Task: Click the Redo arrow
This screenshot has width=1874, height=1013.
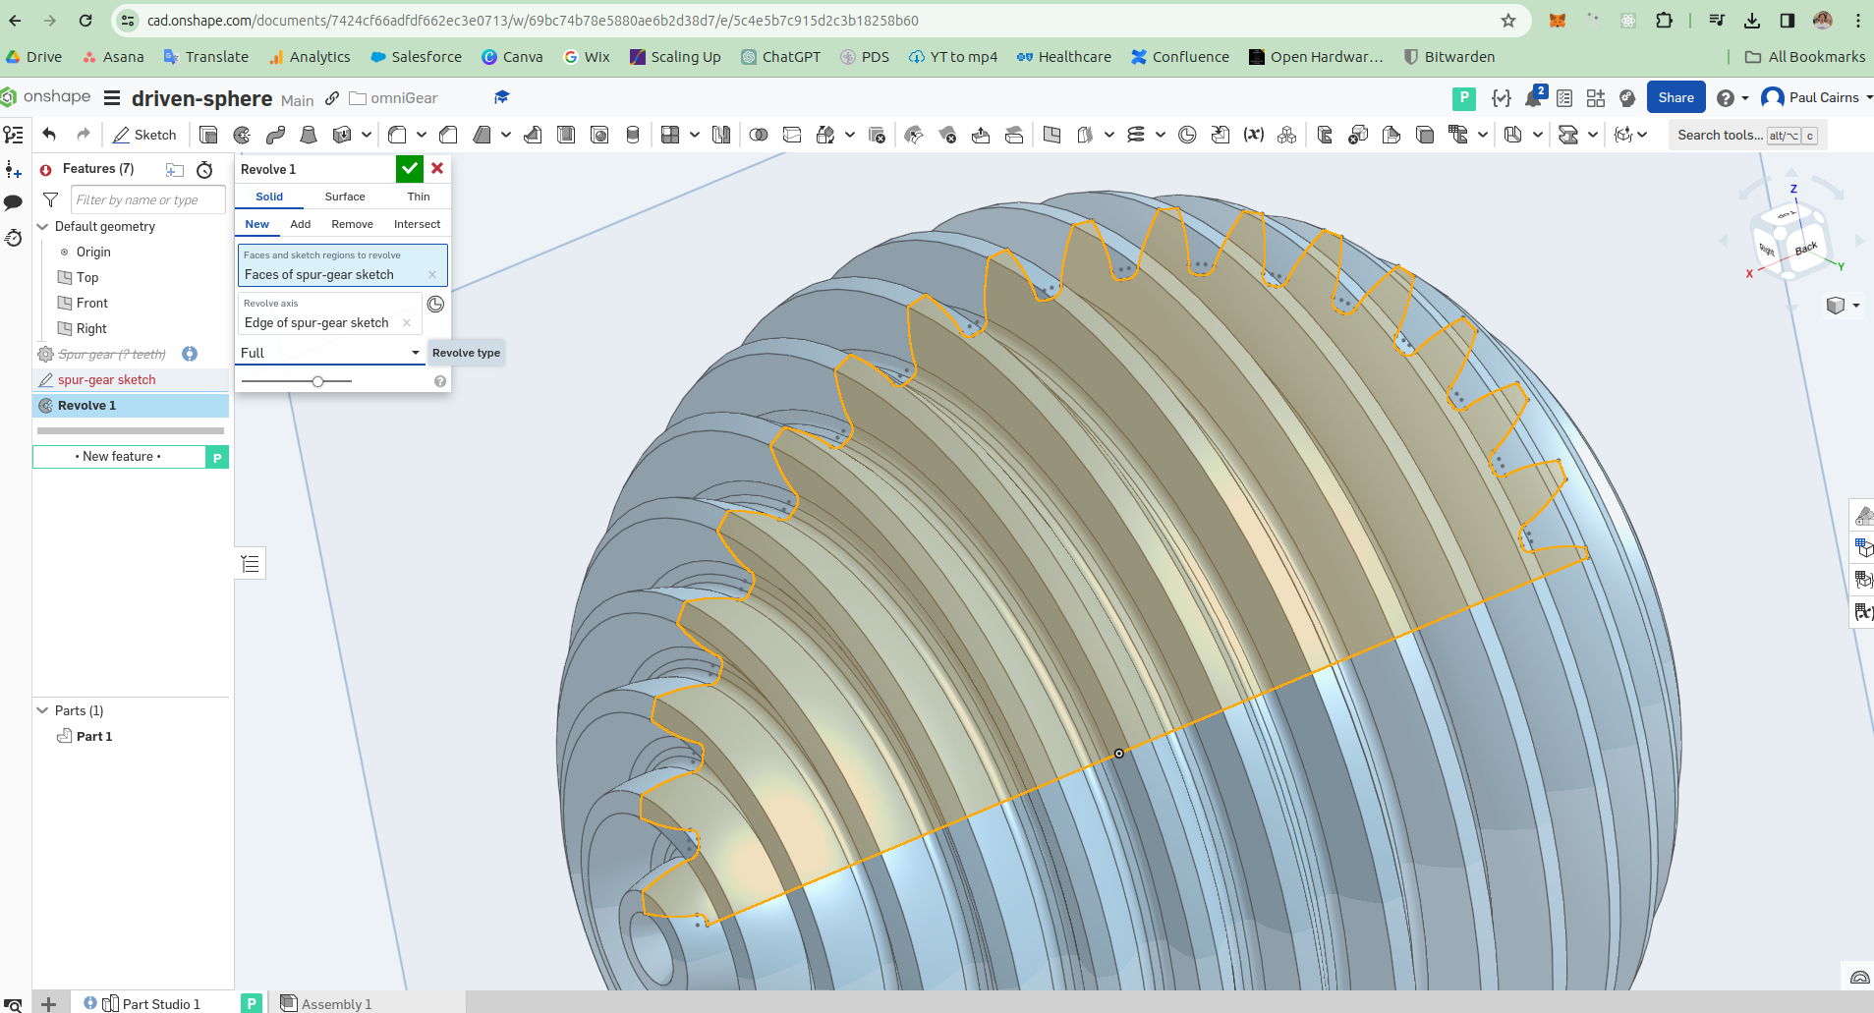Action: click(x=84, y=135)
